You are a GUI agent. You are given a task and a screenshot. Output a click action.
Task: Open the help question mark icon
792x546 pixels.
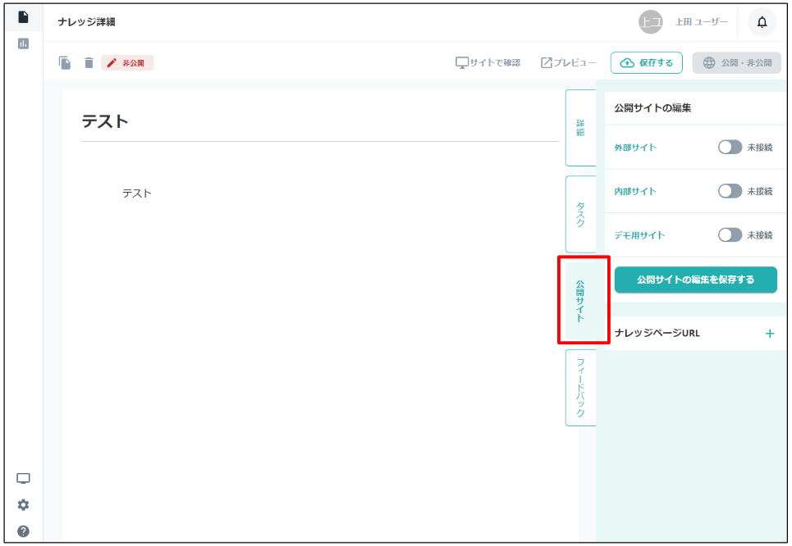click(x=23, y=531)
